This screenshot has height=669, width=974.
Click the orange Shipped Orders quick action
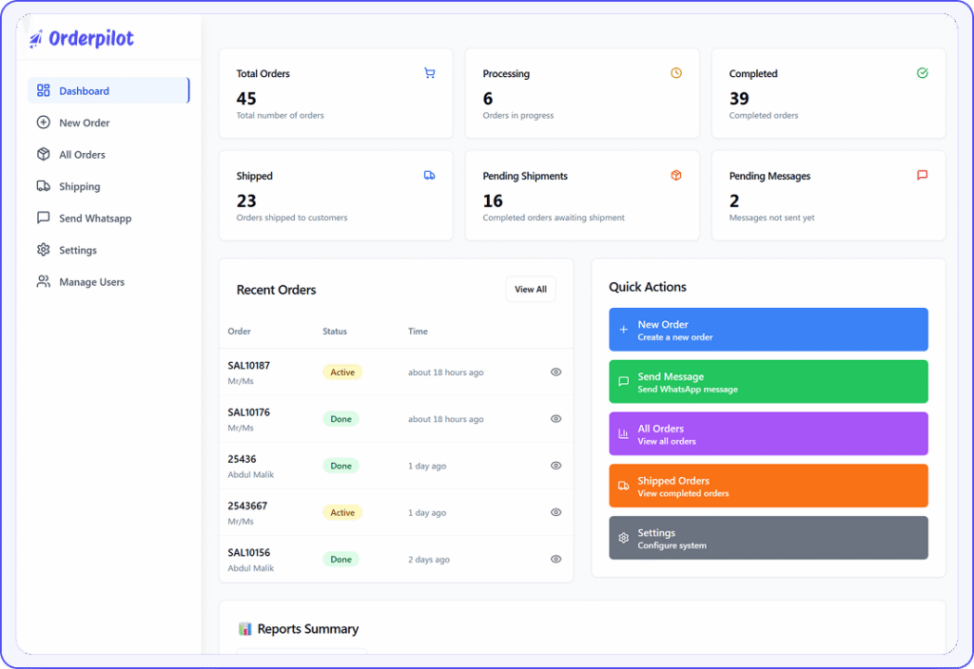(768, 487)
